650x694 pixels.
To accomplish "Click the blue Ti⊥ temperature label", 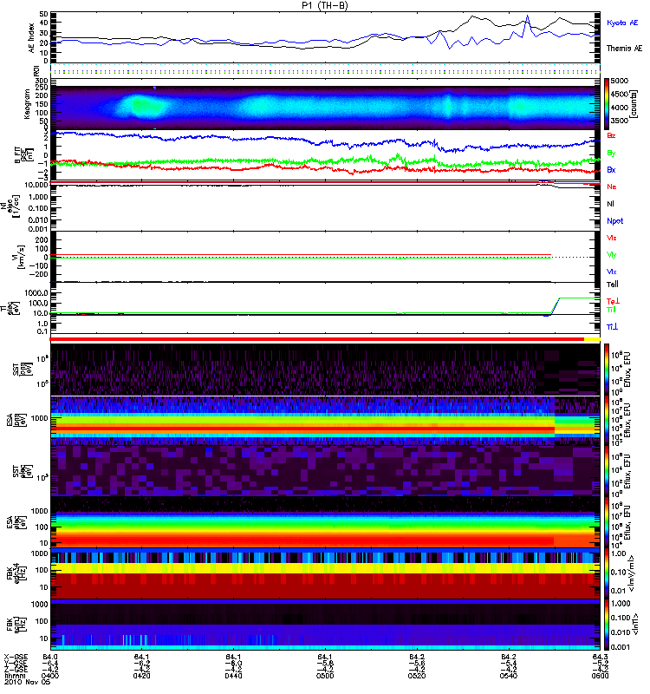I will [x=612, y=327].
